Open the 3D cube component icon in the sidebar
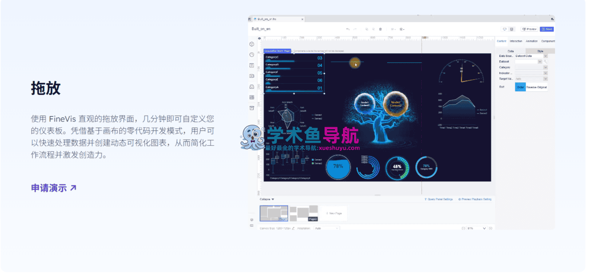600x276 pixels. (252, 44)
